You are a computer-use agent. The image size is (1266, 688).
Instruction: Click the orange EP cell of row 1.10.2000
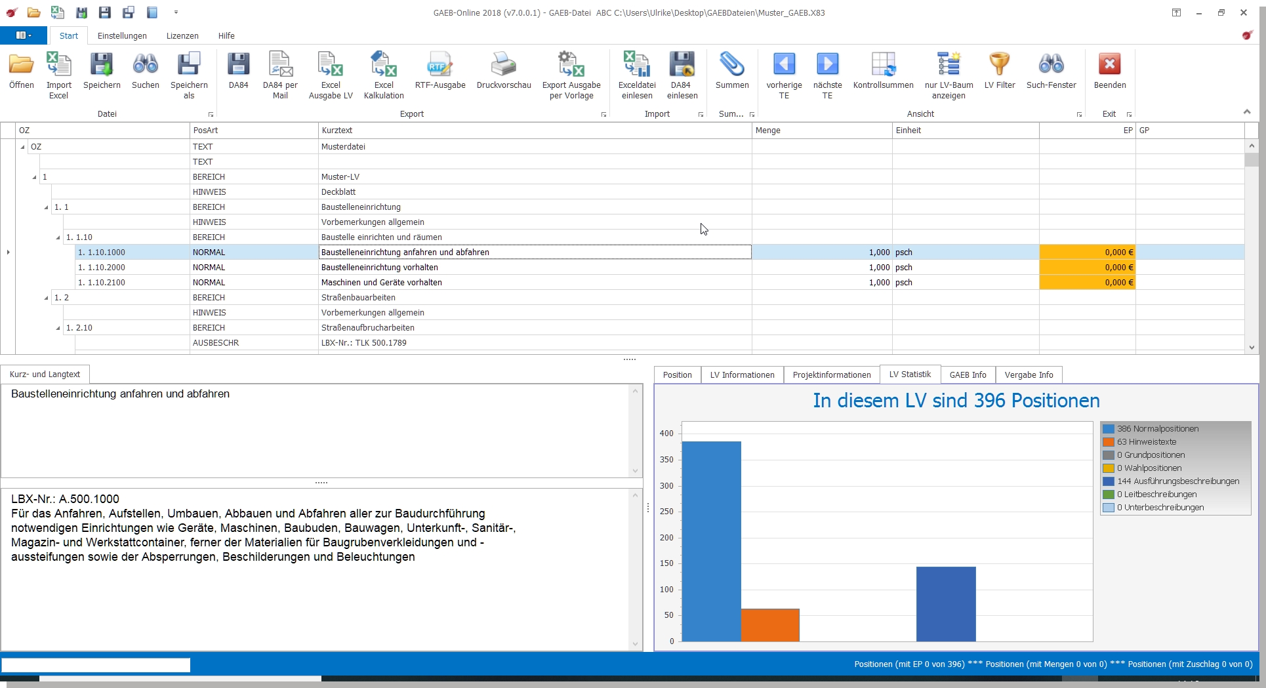point(1087,268)
